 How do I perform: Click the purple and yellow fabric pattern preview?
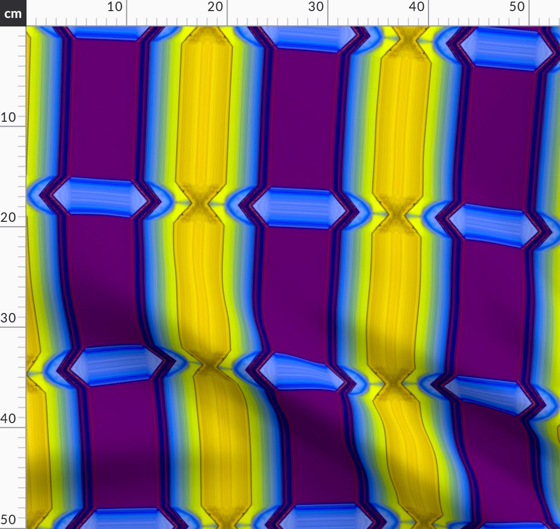[x=293, y=277]
